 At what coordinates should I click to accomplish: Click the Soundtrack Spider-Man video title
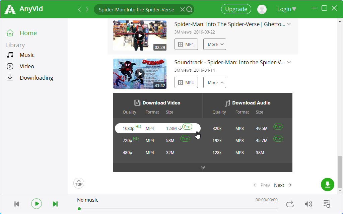229,62
